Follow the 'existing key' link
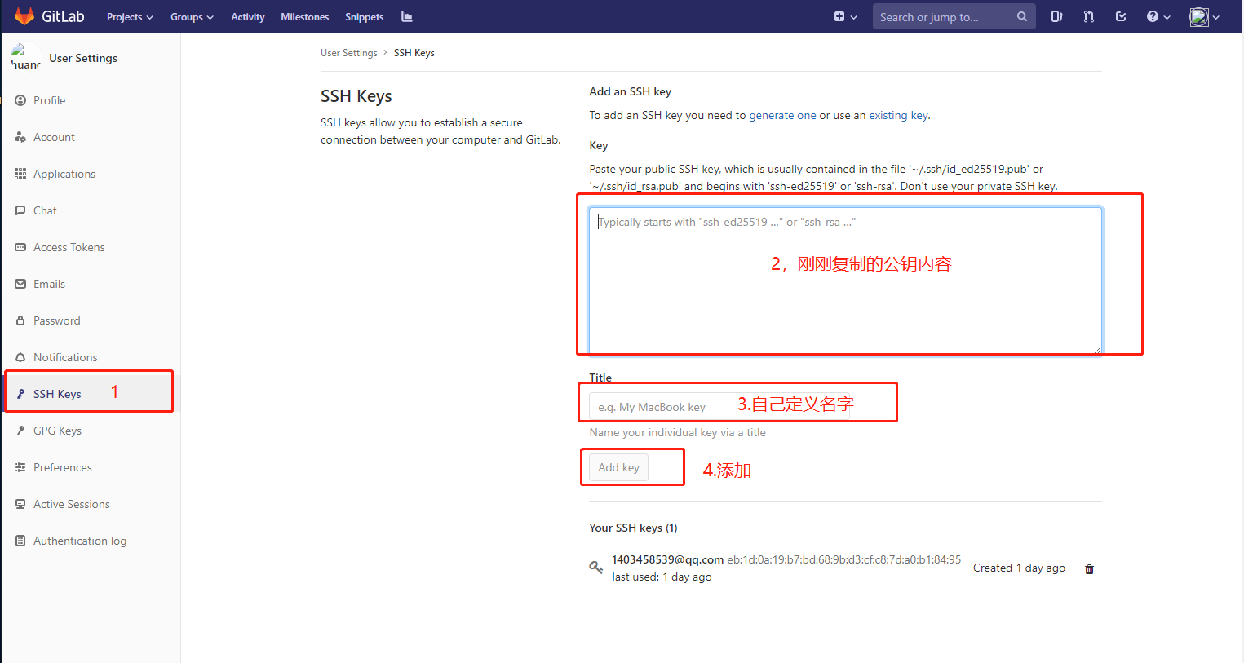This screenshot has width=1244, height=663. click(x=898, y=115)
